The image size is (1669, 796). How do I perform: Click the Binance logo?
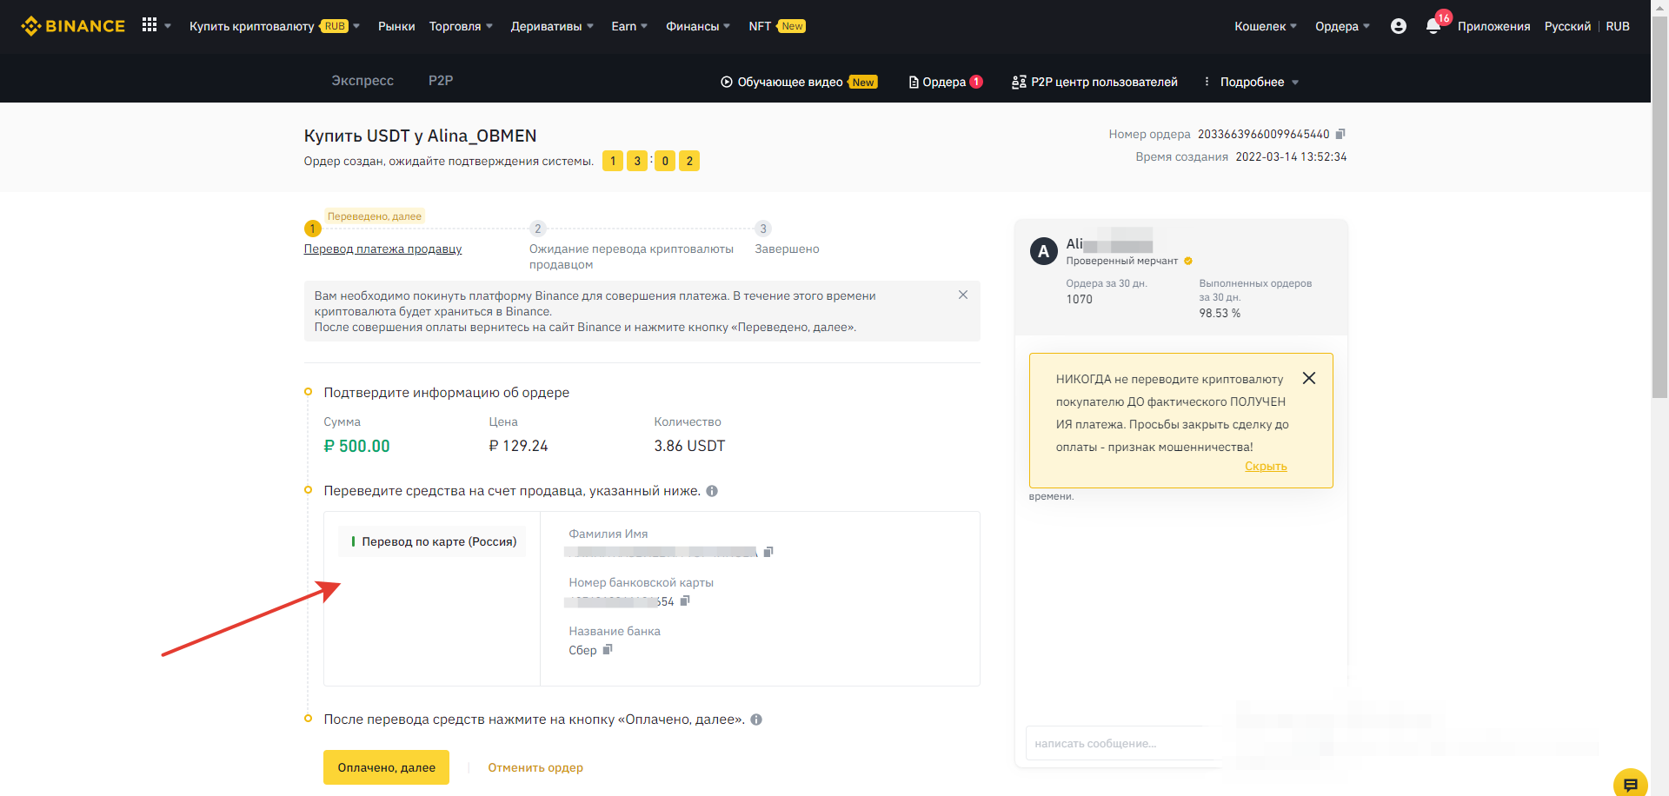click(73, 26)
